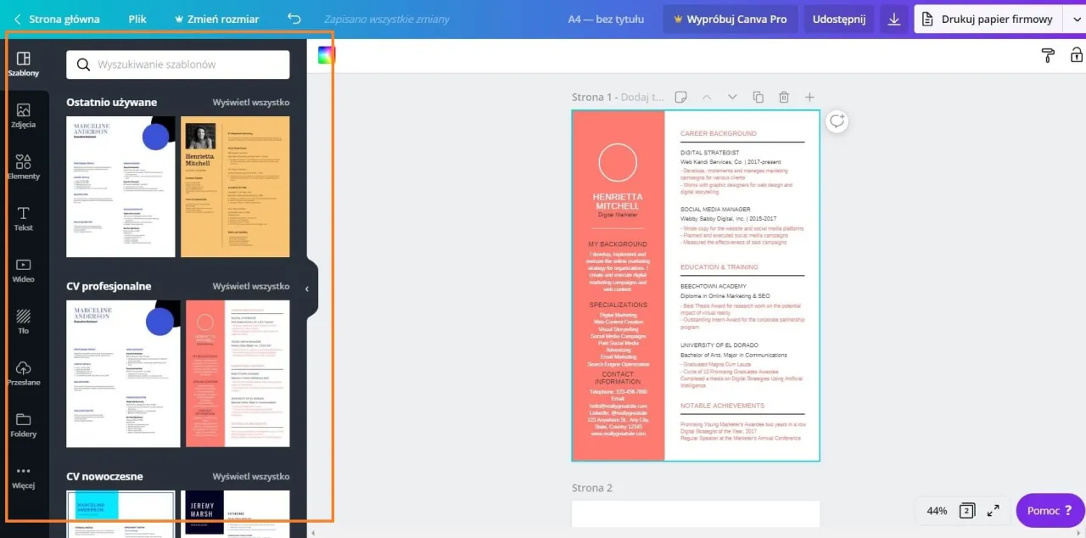Collapse the templates side panel
Screen dimensions: 1086x538
pyautogui.click(x=307, y=289)
